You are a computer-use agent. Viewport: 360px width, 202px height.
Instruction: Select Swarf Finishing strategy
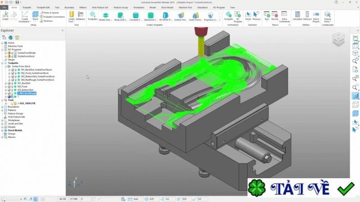pos(196,17)
